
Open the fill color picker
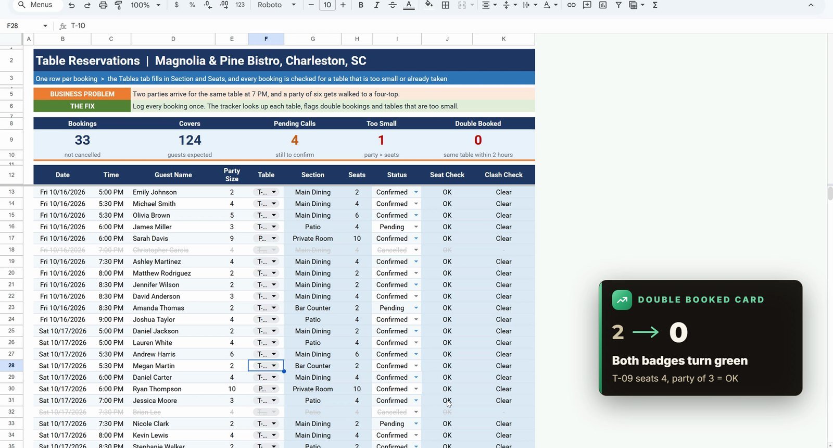point(429,5)
